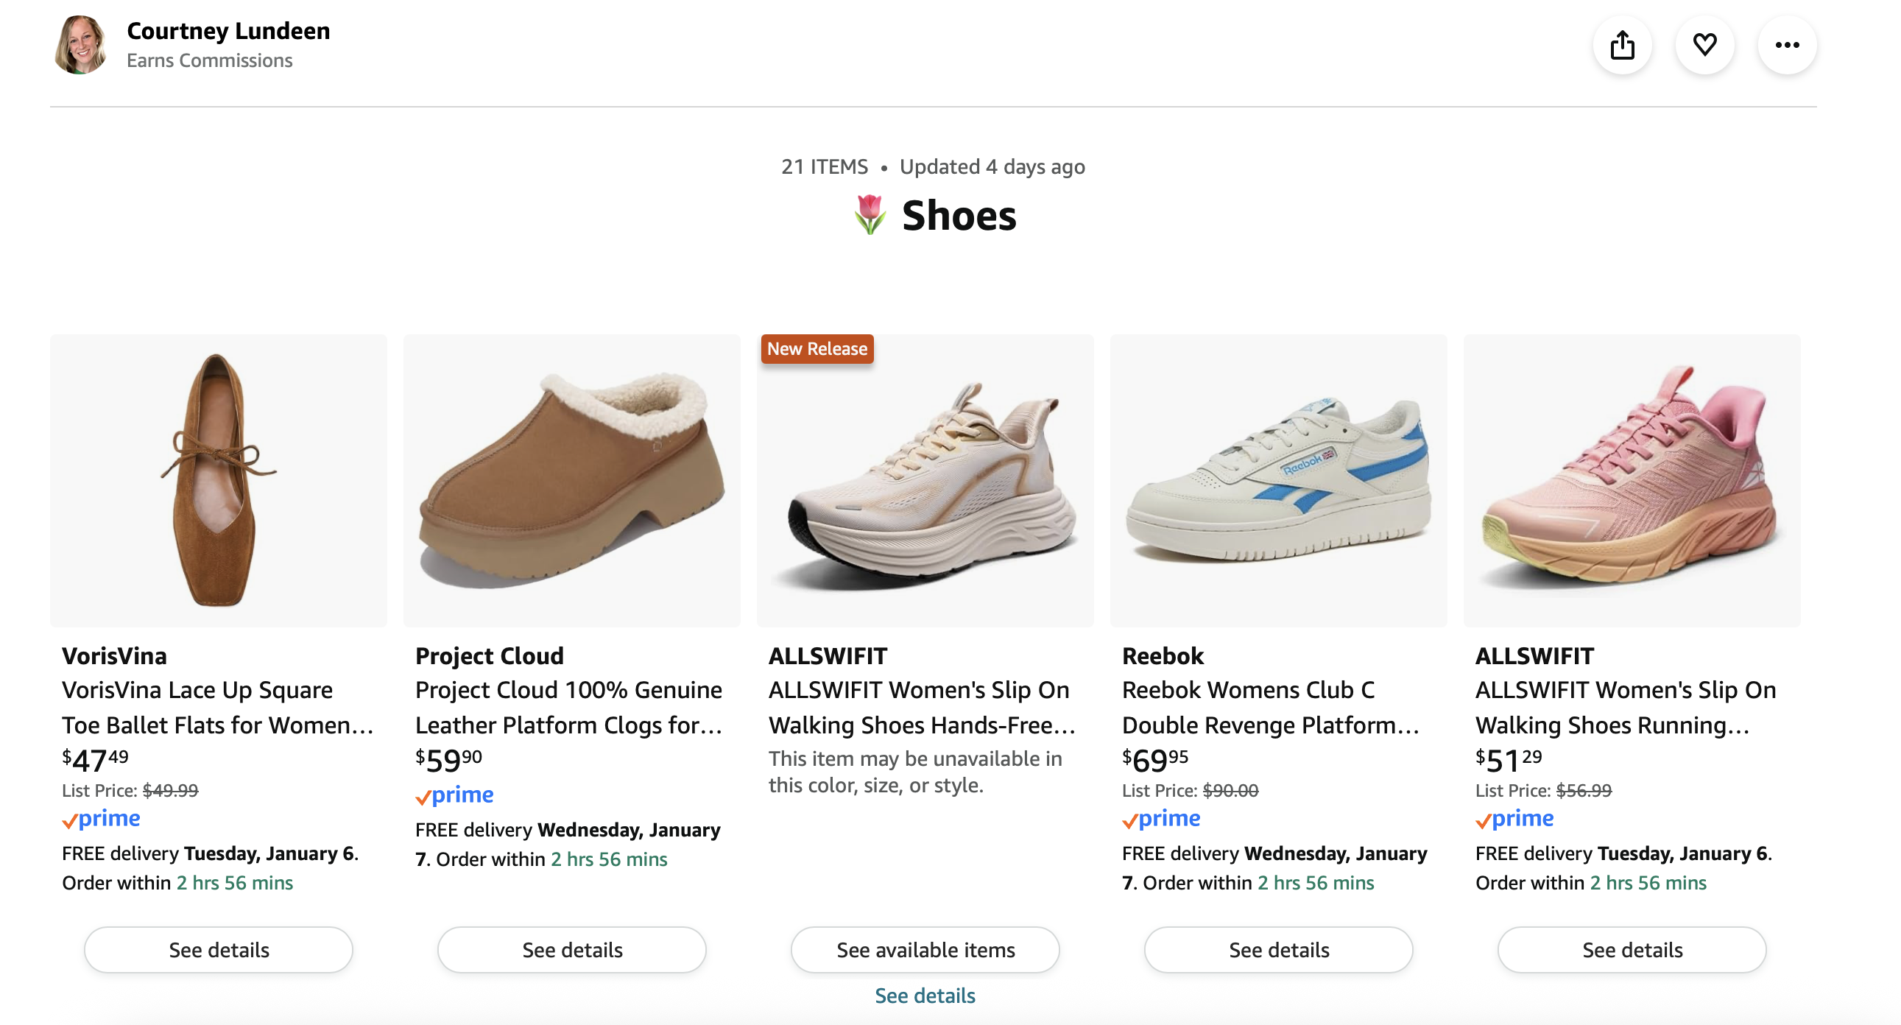Like this list with the heart icon

(1704, 45)
